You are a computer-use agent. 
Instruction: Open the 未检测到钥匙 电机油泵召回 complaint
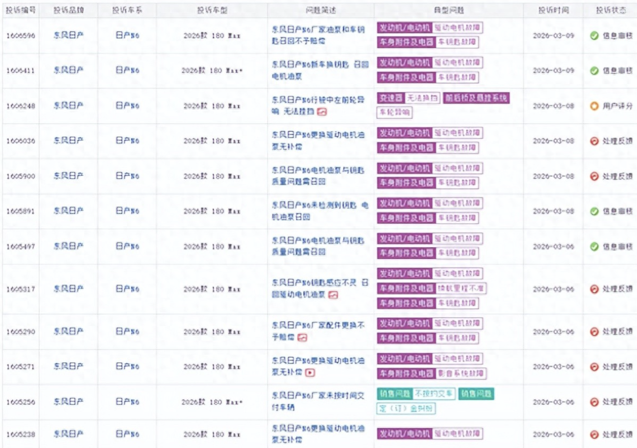pyautogui.click(x=320, y=211)
